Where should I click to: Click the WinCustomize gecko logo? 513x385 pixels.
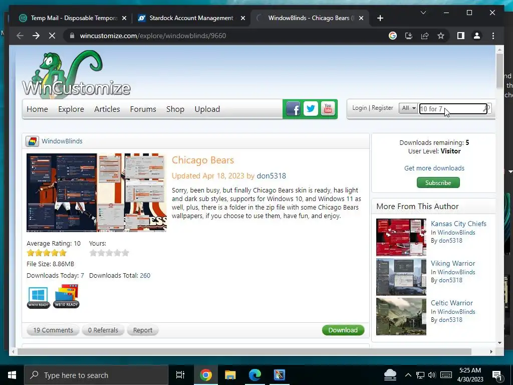tap(76, 75)
